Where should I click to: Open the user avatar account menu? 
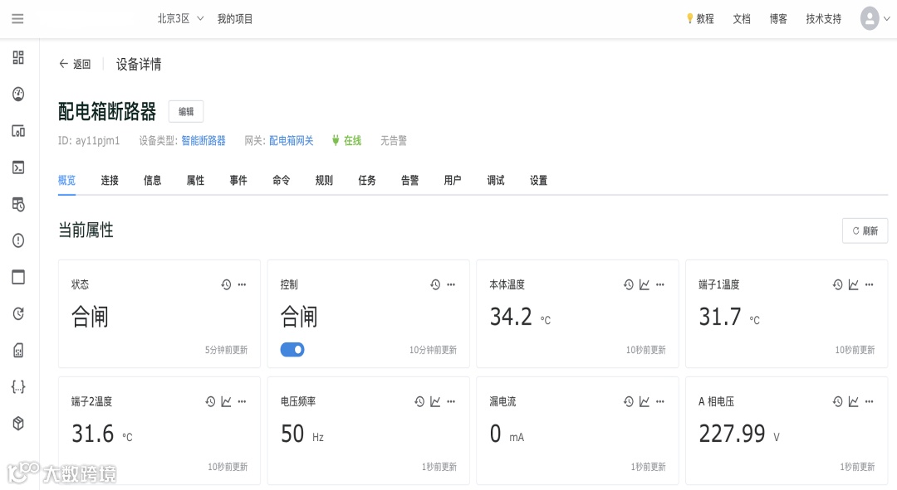coord(870,18)
